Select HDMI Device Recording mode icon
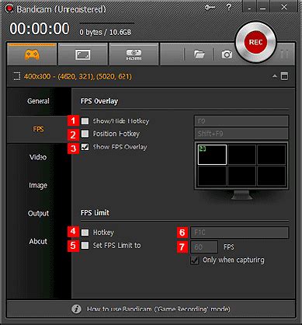Image resolution: width=302 pixels, height=325 pixels. 134,54
